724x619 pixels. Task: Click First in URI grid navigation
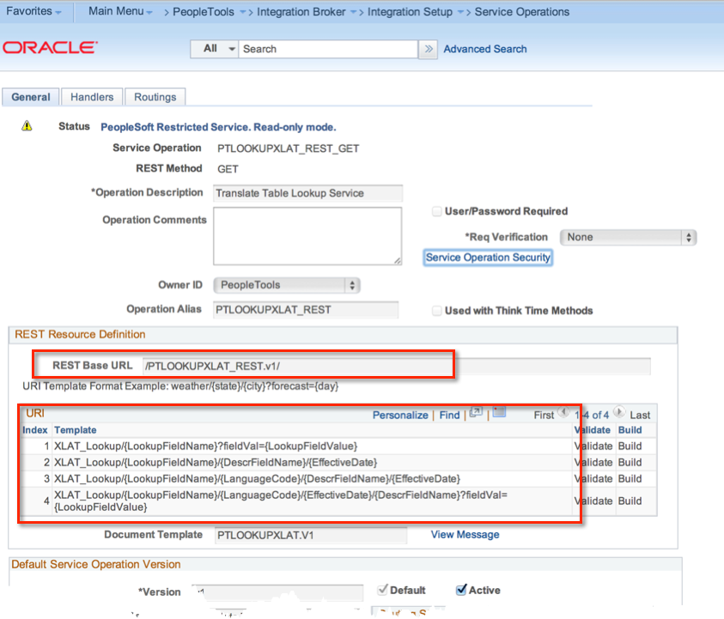coord(544,415)
